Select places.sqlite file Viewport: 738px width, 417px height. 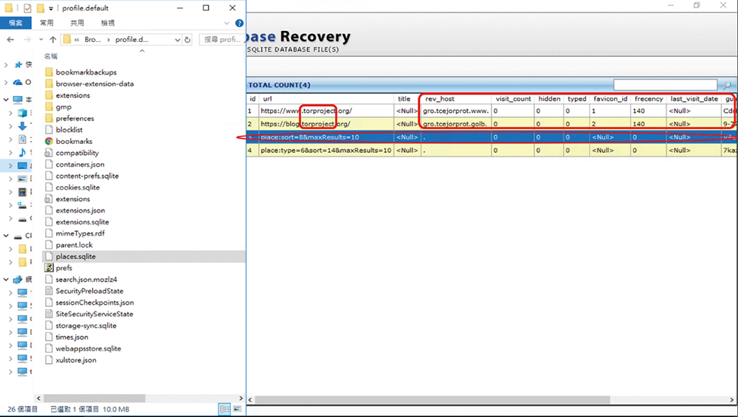click(x=144, y=257)
